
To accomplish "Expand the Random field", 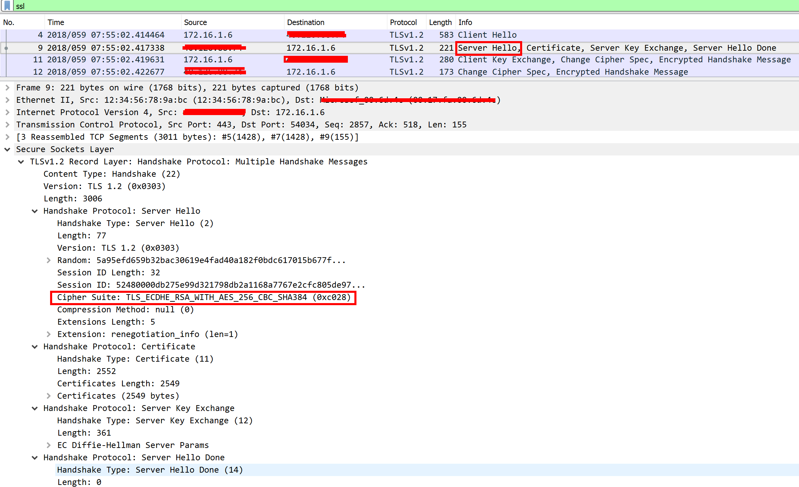I will [x=48, y=260].
